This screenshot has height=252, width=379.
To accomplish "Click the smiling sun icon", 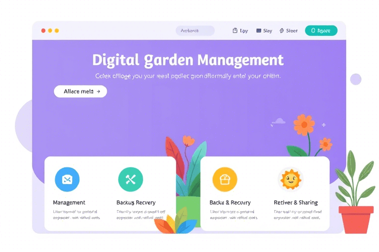I will (290, 180).
